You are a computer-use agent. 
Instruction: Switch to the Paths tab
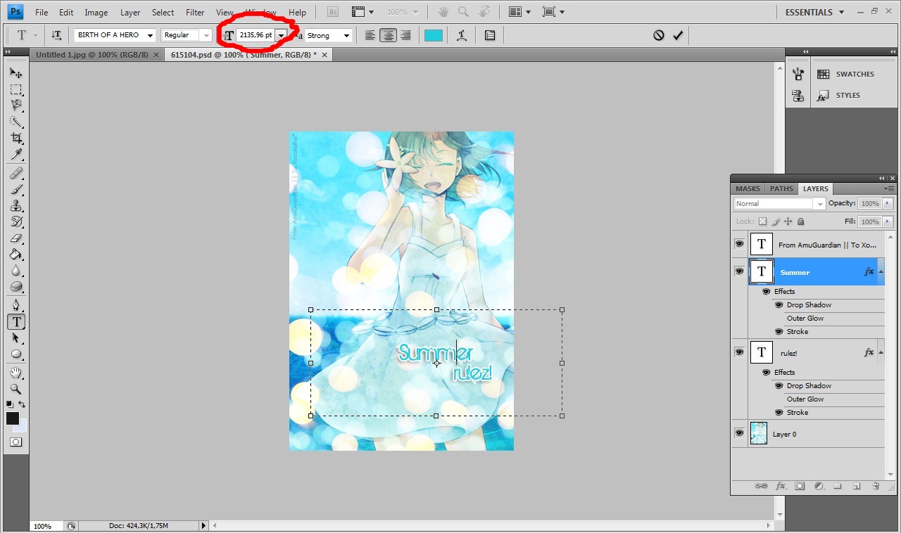point(781,188)
